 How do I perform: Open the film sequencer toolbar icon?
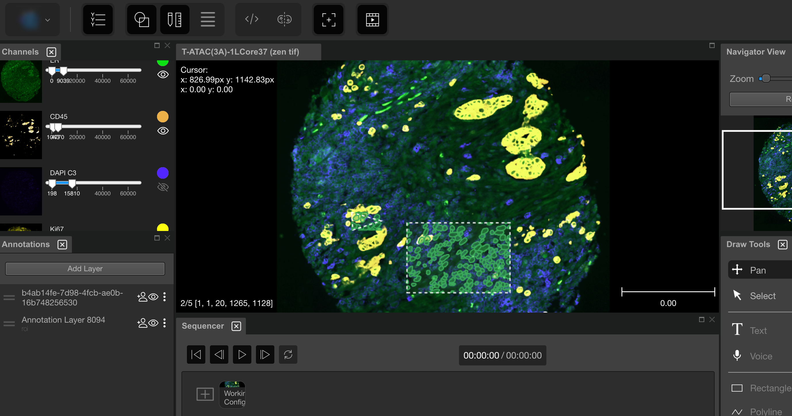(372, 20)
